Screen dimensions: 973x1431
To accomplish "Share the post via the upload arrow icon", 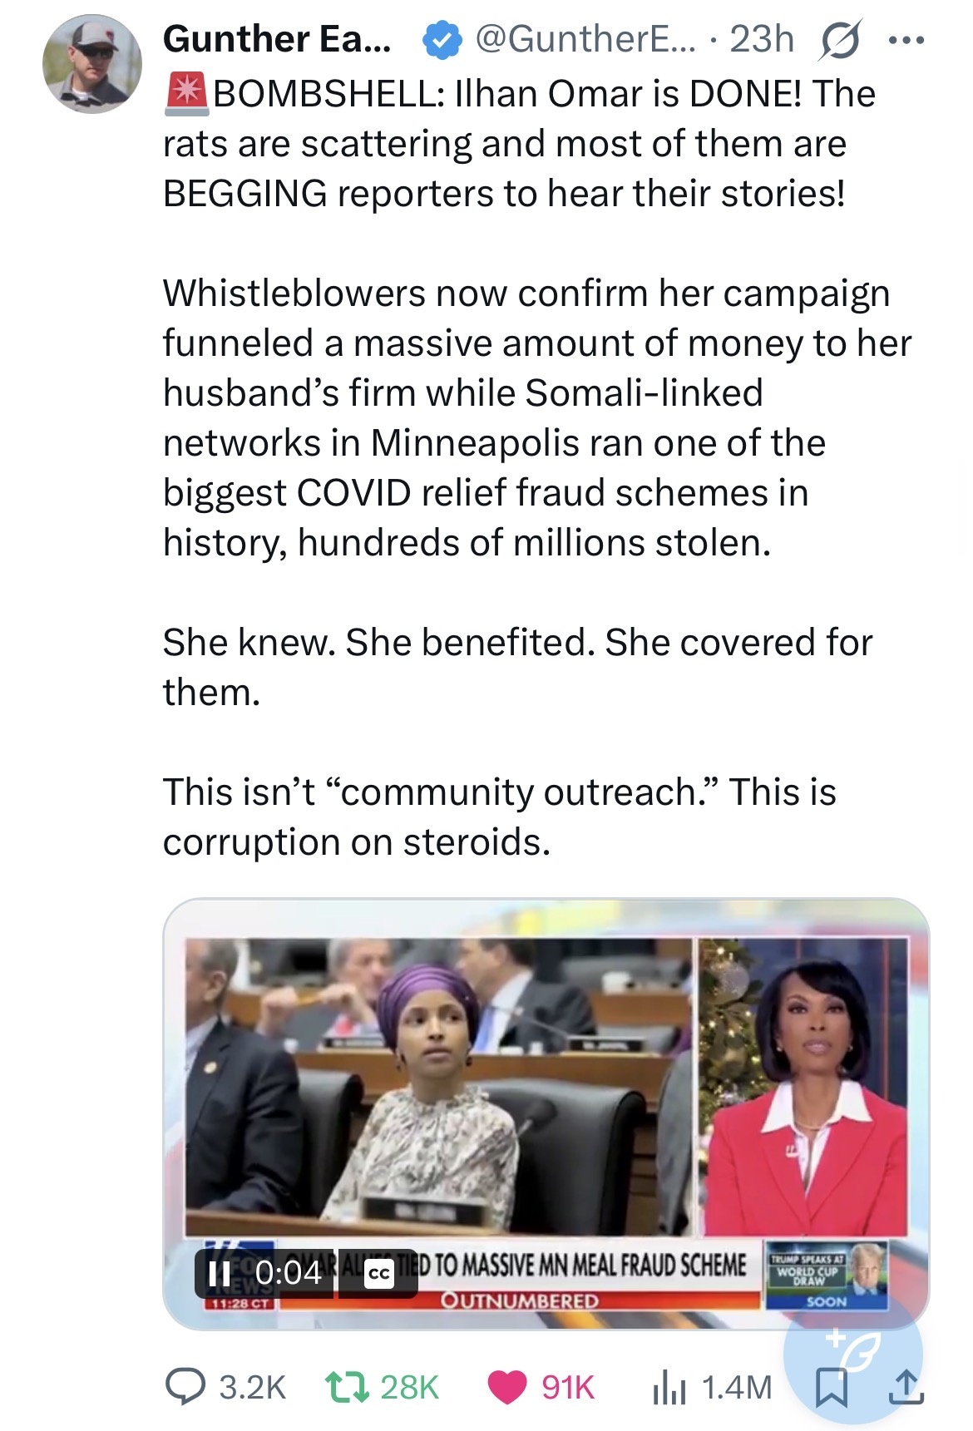I will coord(906,1386).
